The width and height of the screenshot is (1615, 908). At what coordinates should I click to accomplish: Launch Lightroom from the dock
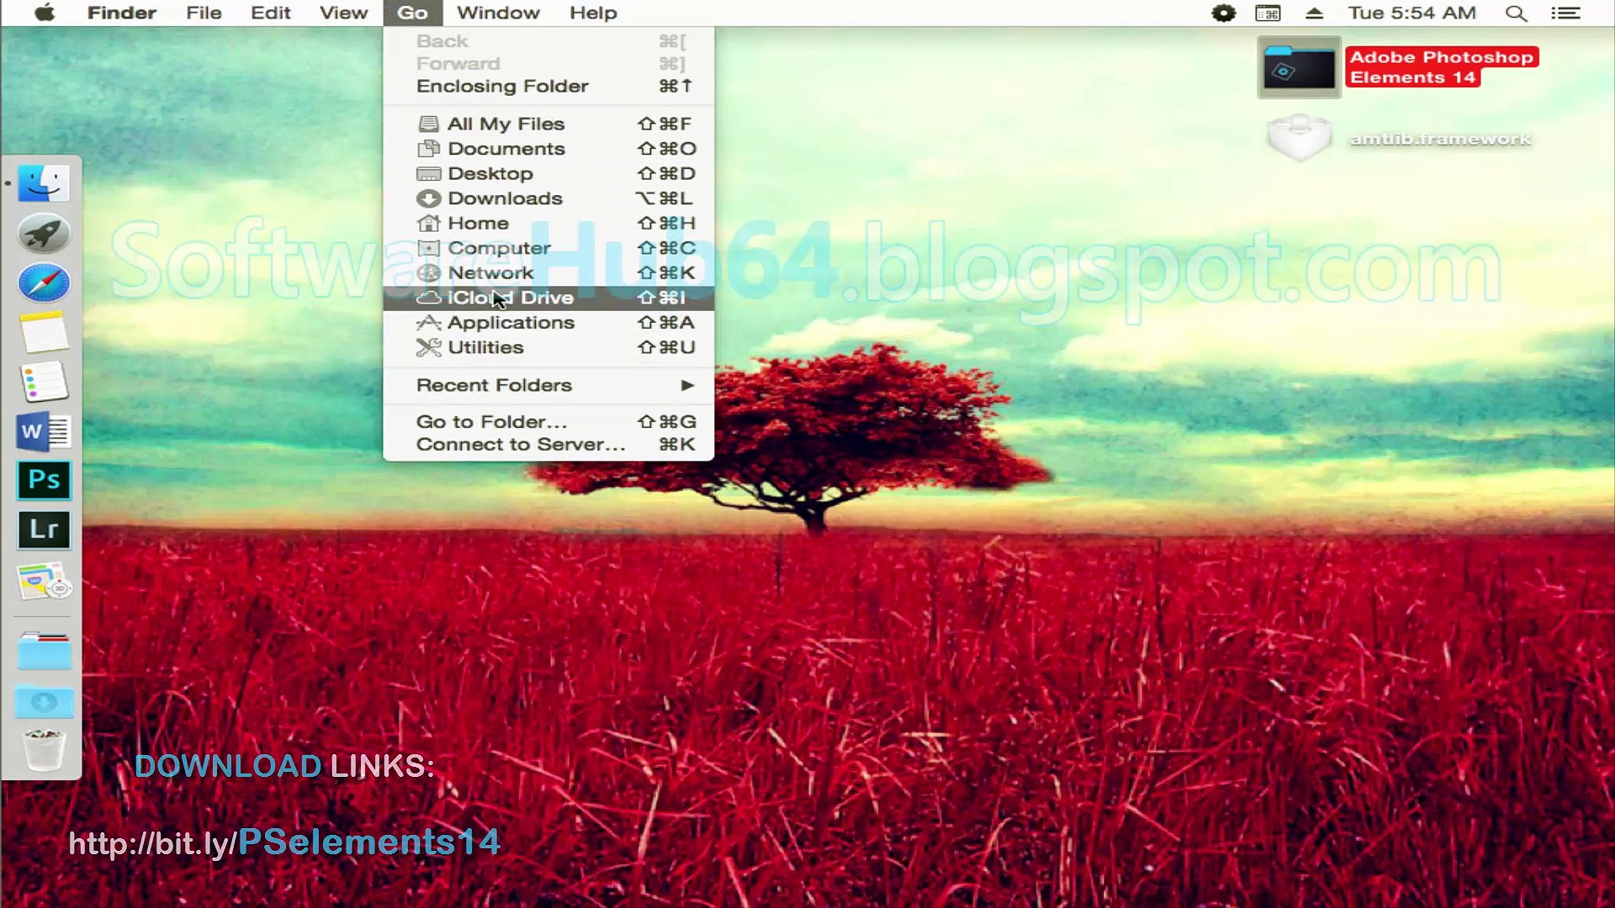pos(44,530)
